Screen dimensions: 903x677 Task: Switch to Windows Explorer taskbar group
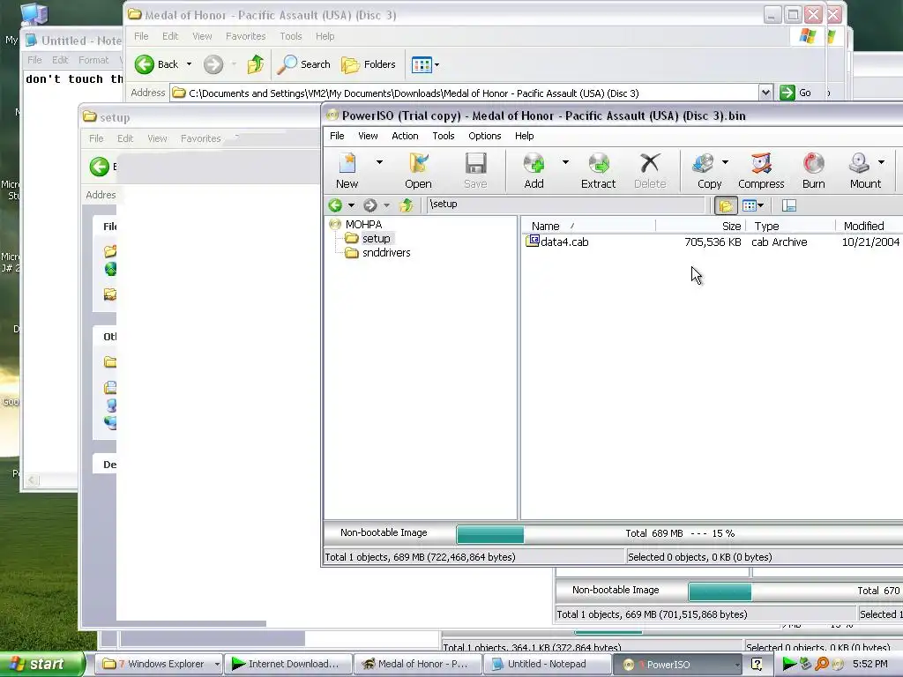click(x=158, y=665)
